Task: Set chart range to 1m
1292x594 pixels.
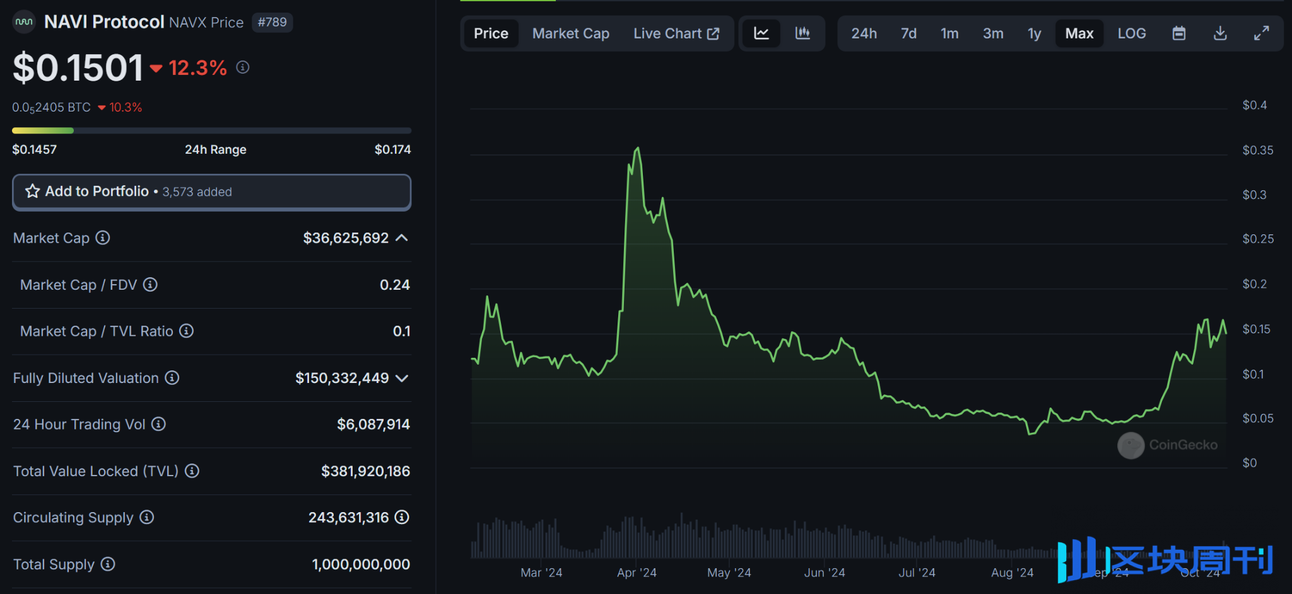Action: pos(949,33)
